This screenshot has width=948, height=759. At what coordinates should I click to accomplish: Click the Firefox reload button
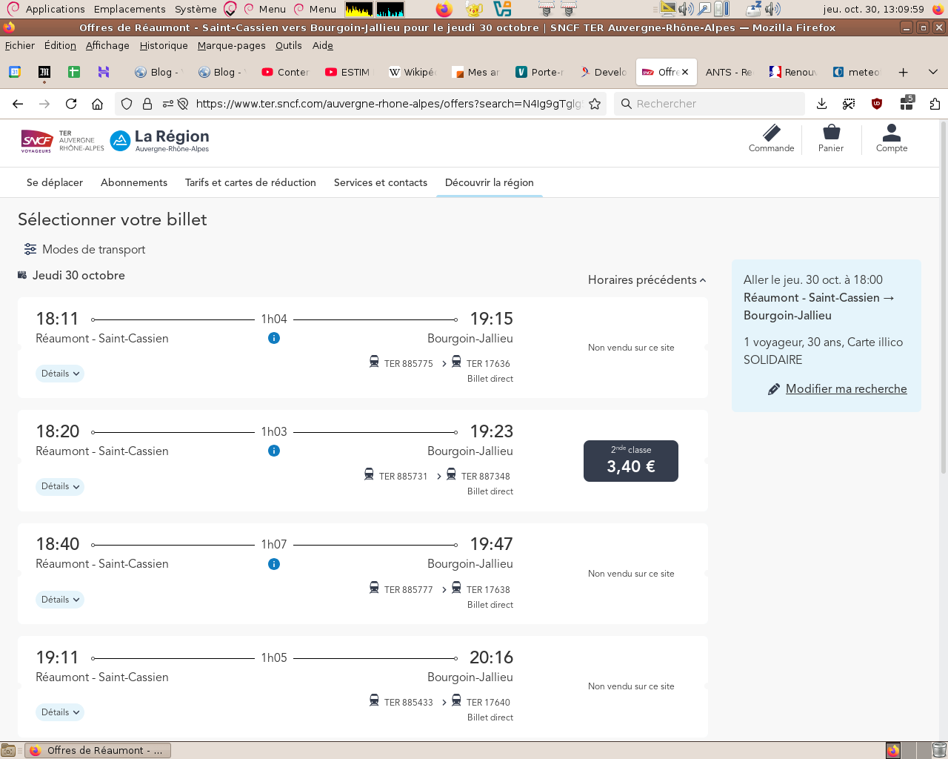pyautogui.click(x=71, y=104)
